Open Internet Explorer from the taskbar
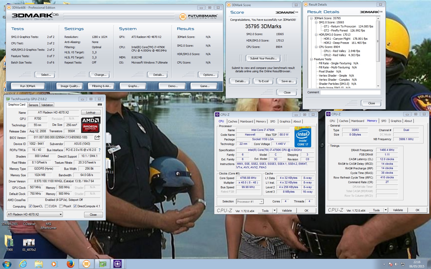 pyautogui.click(x=23, y=264)
